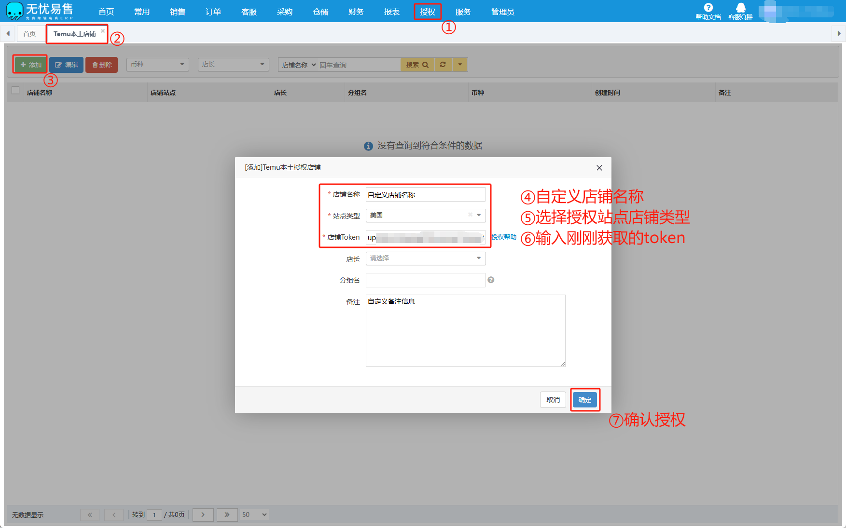Open the 首页 menu in top bar

(106, 12)
